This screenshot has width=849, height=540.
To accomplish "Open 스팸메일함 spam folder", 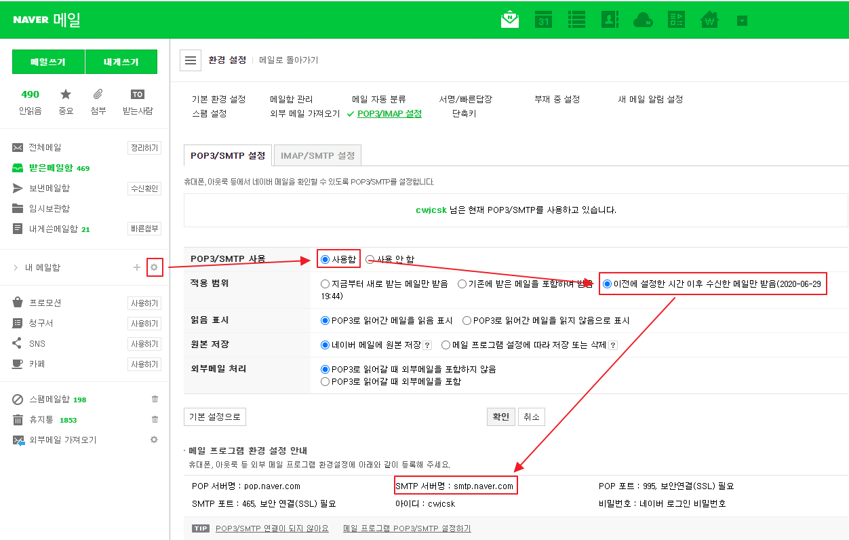I will (50, 400).
